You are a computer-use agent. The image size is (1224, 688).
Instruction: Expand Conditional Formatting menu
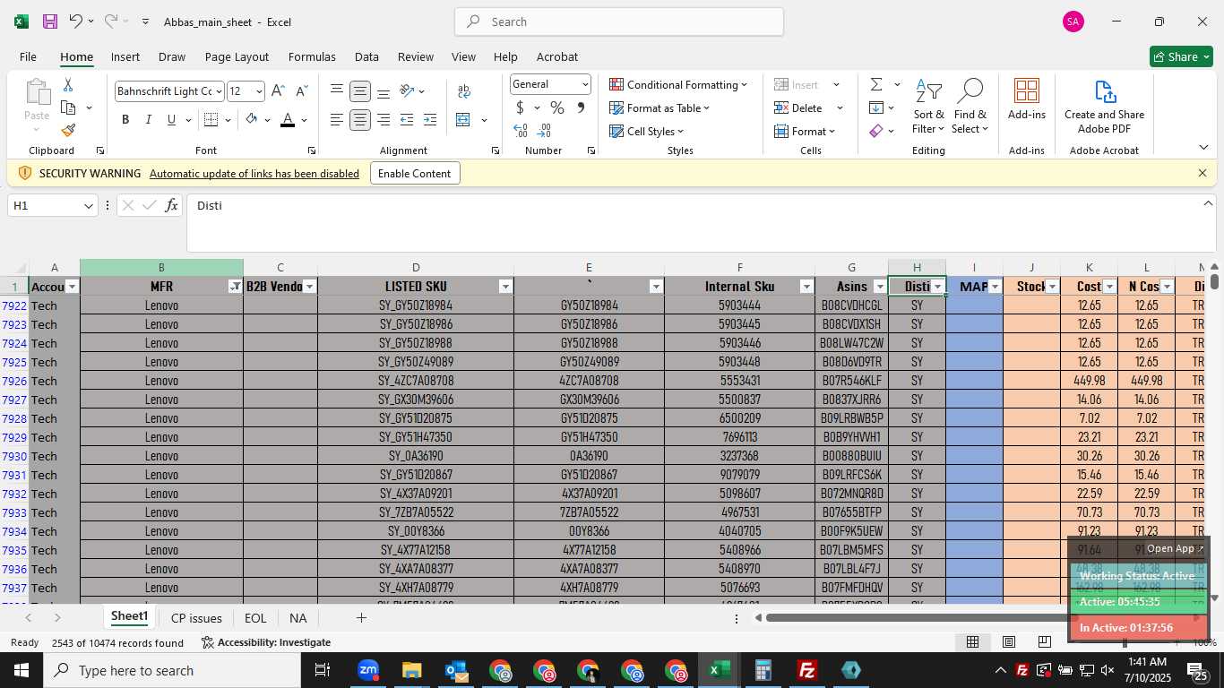[x=678, y=84]
